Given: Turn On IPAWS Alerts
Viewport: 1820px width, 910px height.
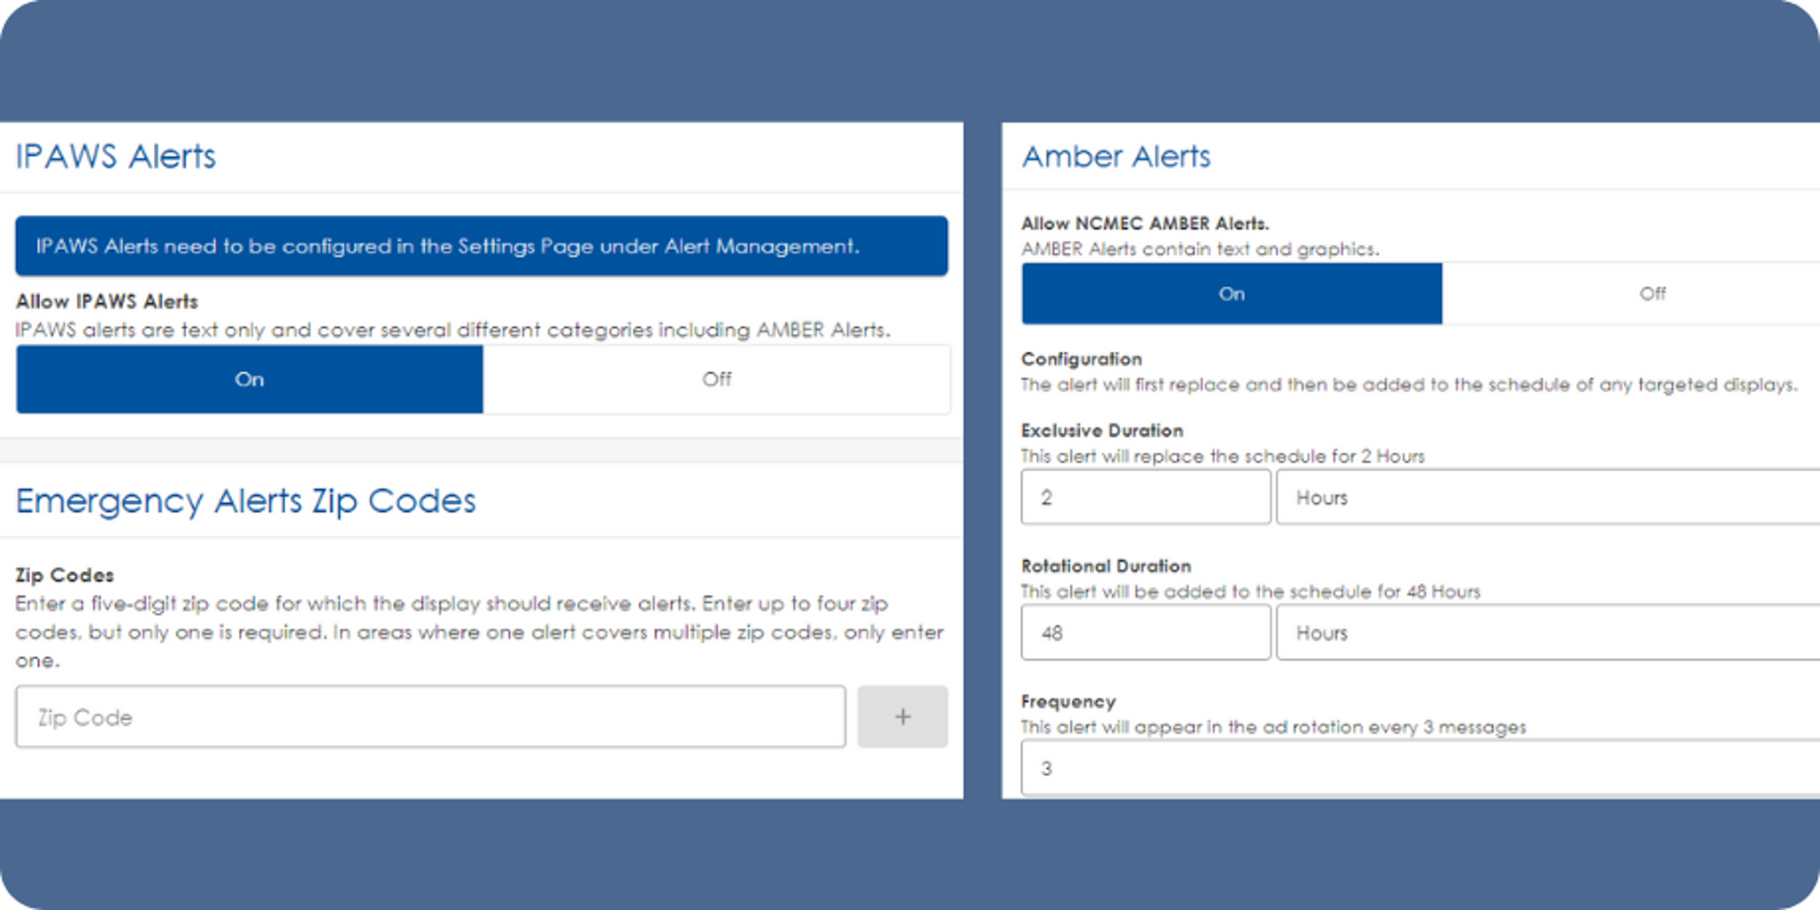Looking at the screenshot, I should [249, 379].
